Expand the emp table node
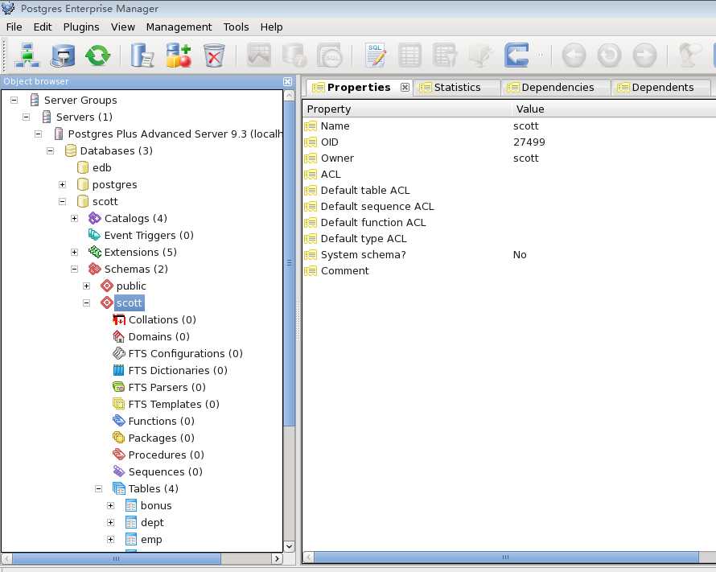 (110, 539)
